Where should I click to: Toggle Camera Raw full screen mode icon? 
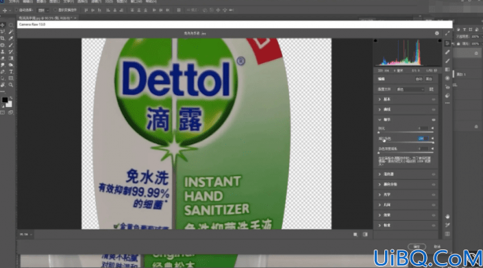point(447,33)
